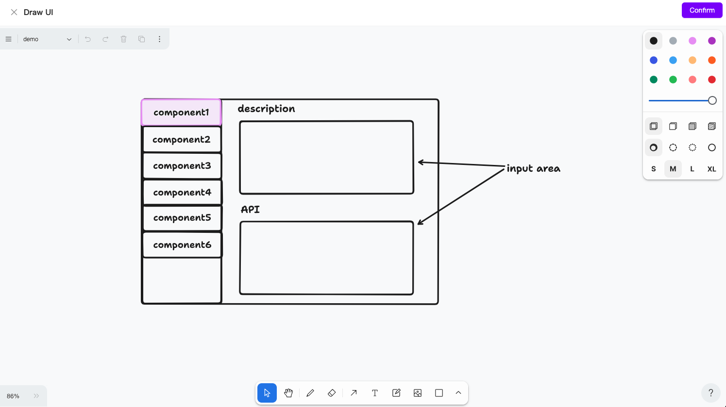
Task: Select the Hand pan tool
Action: click(x=288, y=393)
